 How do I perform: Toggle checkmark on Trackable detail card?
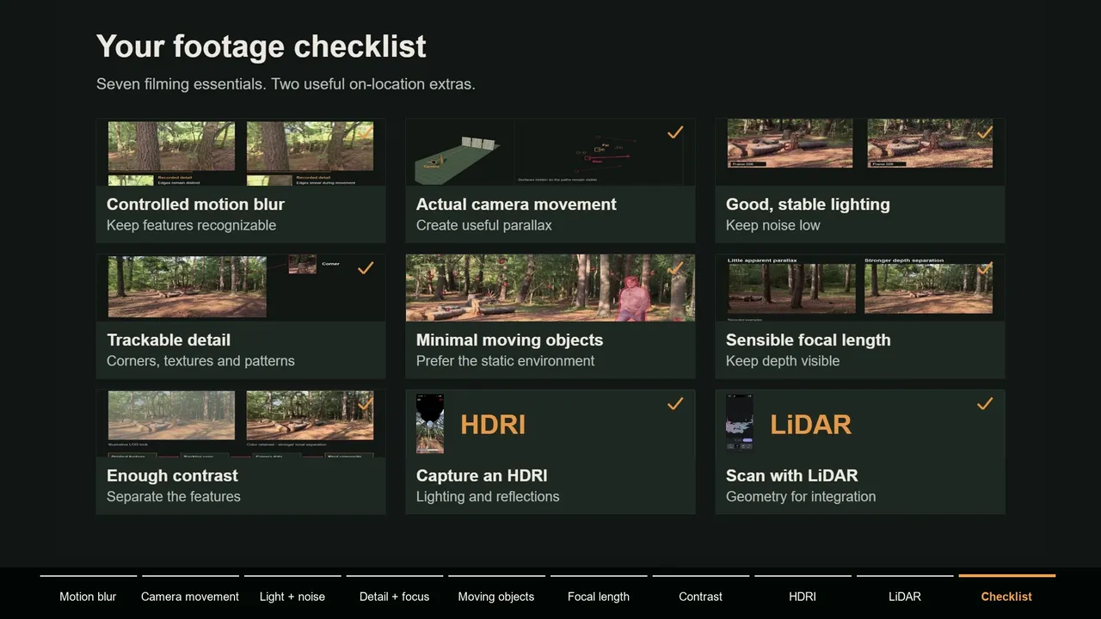[x=366, y=267]
